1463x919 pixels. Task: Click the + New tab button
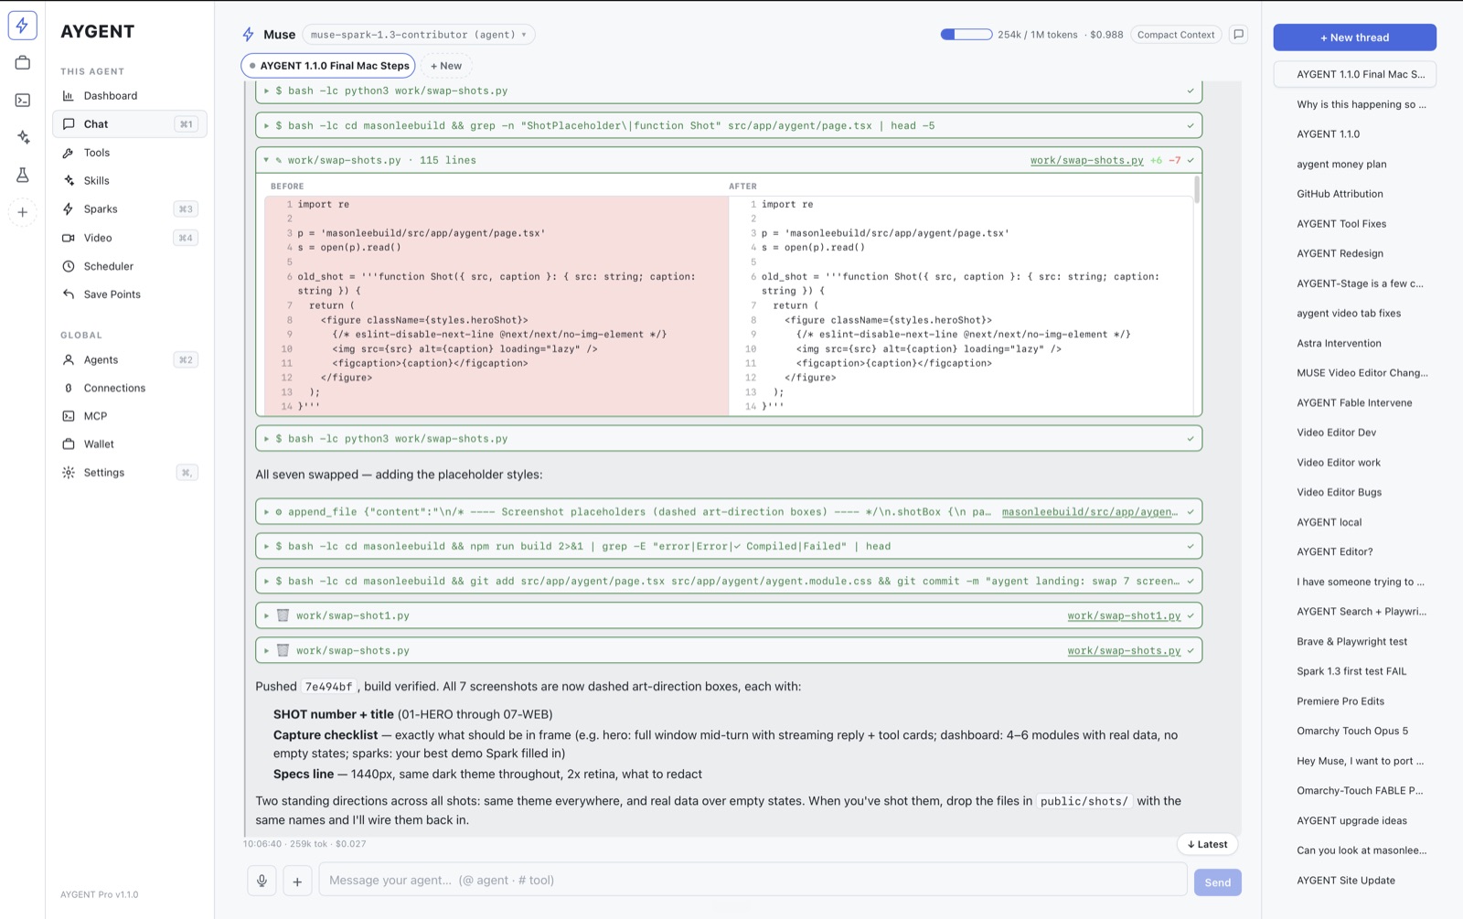point(446,66)
